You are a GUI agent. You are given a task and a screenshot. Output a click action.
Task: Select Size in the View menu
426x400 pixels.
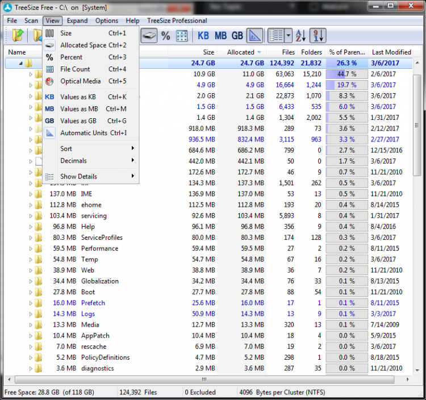[91, 33]
